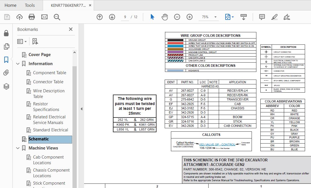Open bookmark options list dropdown
Image resolution: width=311 pixels, height=188 pixels.
point(22,42)
